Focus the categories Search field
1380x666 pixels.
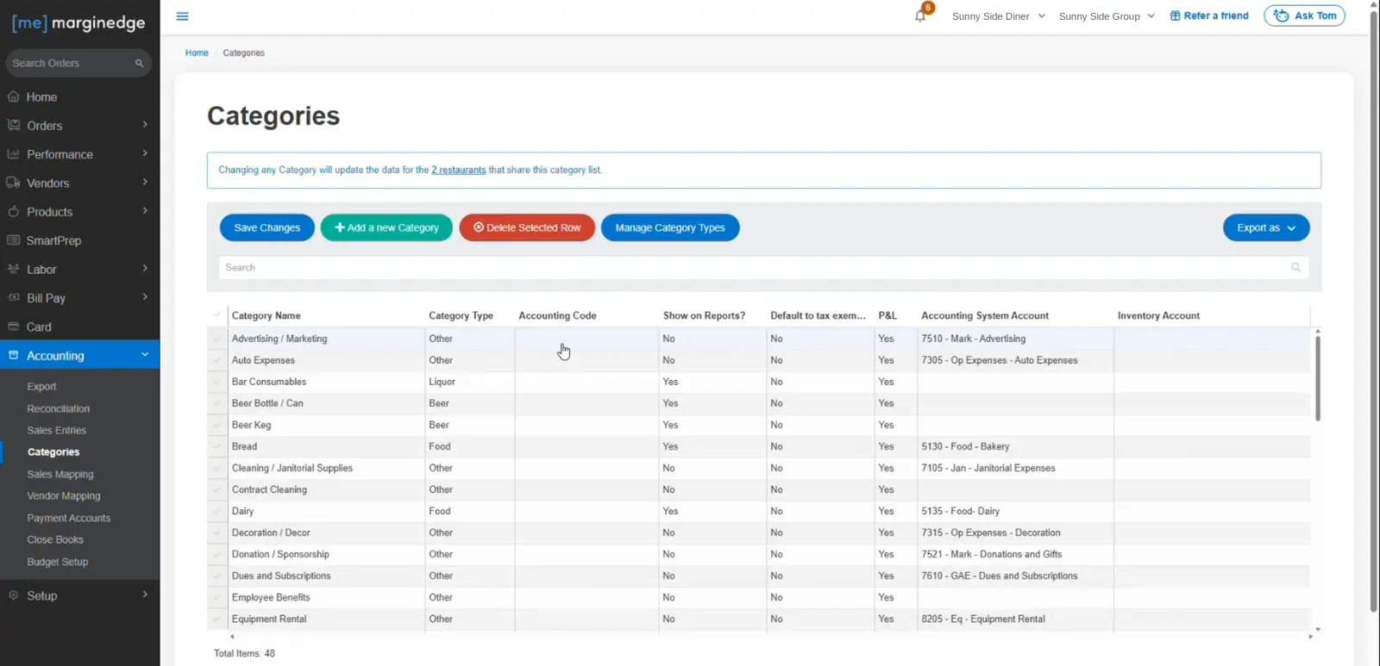tap(763, 268)
